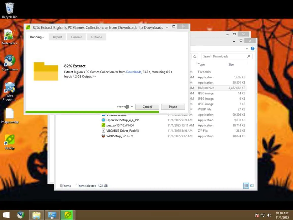The image size is (293, 220).
Task: Click the JPEG image 6 KB row
Action: coord(218,99)
